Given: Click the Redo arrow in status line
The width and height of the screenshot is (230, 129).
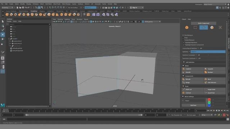Looking at the screenshot, I should pos(29,8).
